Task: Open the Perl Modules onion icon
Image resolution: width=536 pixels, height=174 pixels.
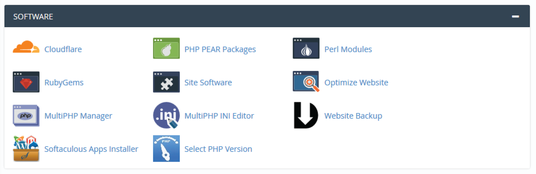Action: pyautogui.click(x=306, y=48)
